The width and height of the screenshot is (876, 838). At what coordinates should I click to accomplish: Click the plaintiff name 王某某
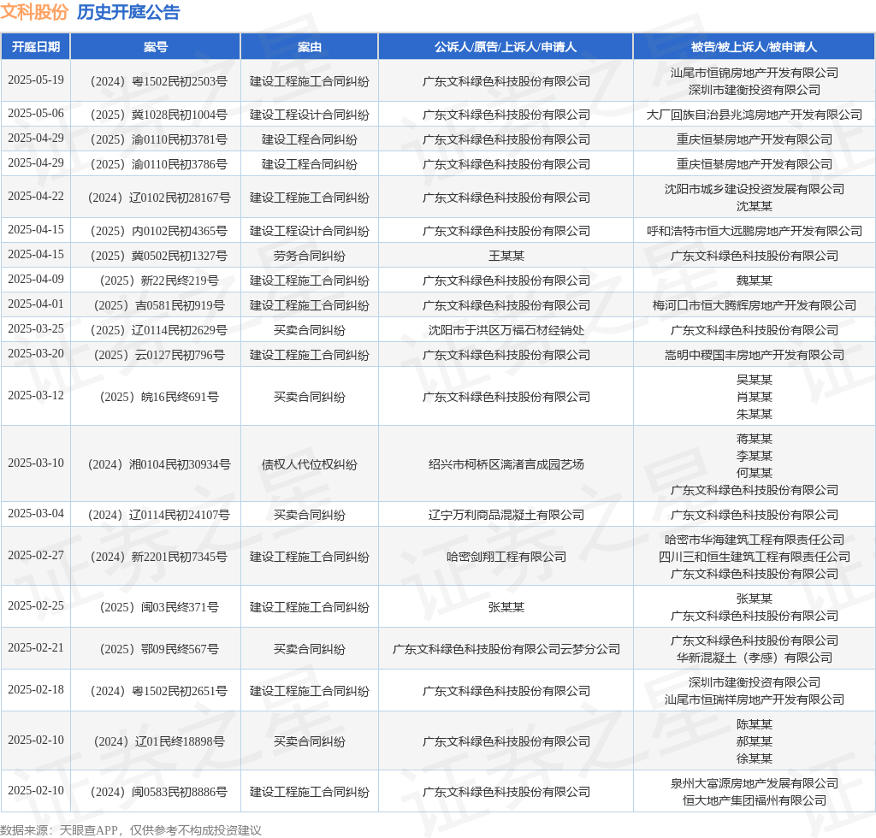(x=506, y=256)
